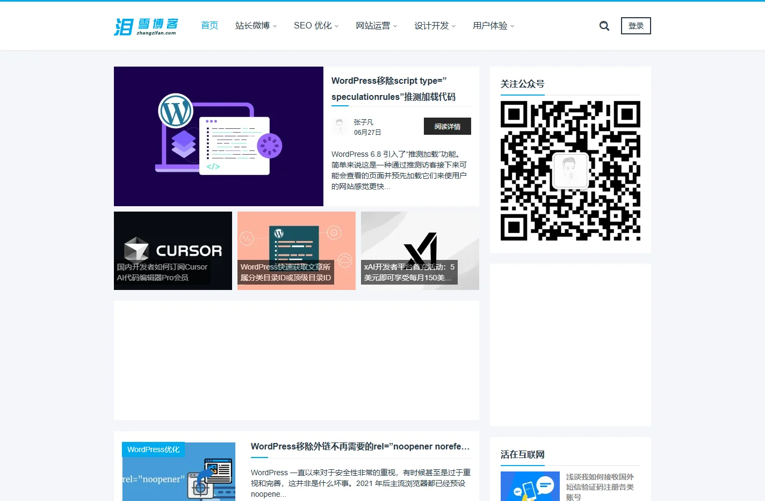
Task: Open the WordPress移除外链 noopener article title
Action: (360, 446)
